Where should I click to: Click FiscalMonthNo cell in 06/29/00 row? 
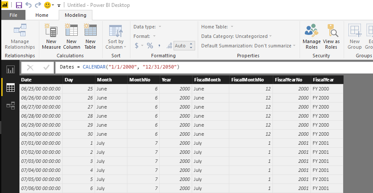[x=251, y=125]
